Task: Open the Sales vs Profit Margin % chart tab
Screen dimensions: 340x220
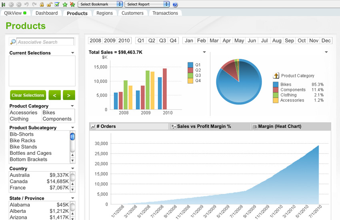Action: tap(204, 126)
